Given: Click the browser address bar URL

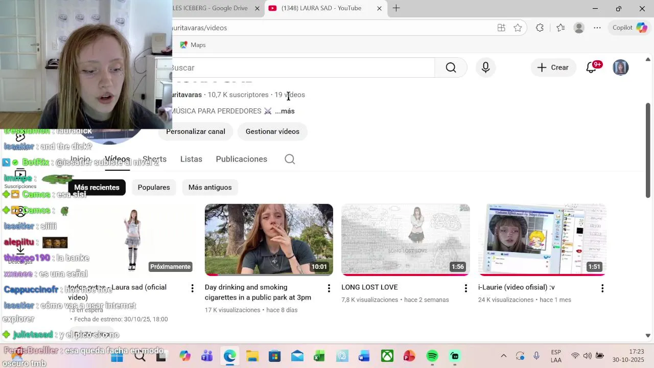Looking at the screenshot, I should [x=200, y=28].
